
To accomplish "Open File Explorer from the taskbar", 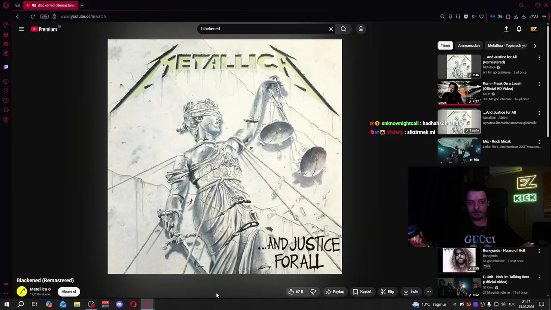I will point(77,304).
